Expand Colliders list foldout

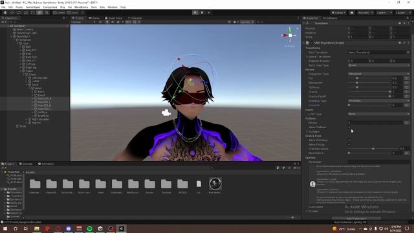(307, 131)
